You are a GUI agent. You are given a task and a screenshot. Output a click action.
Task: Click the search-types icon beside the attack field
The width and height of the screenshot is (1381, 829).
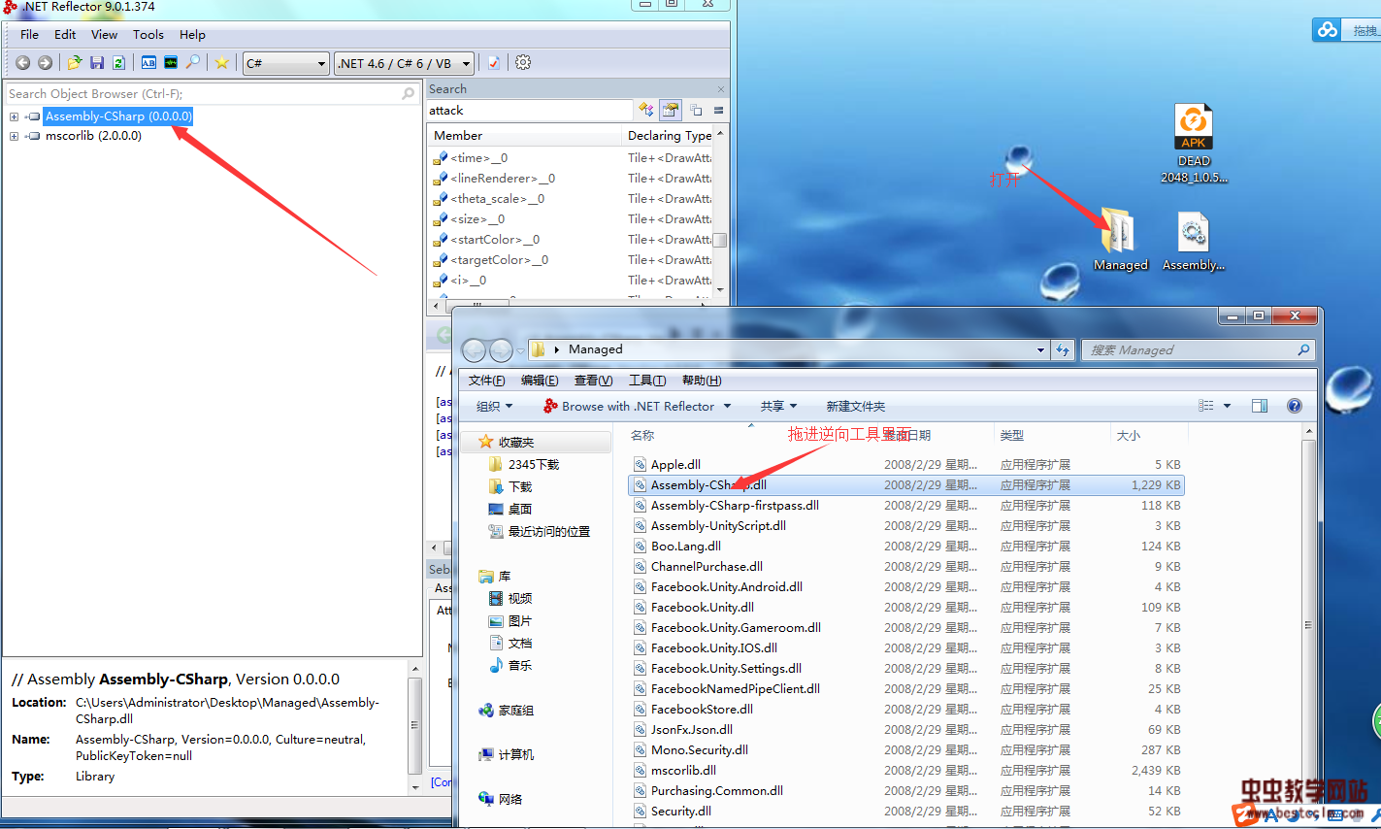click(x=646, y=110)
